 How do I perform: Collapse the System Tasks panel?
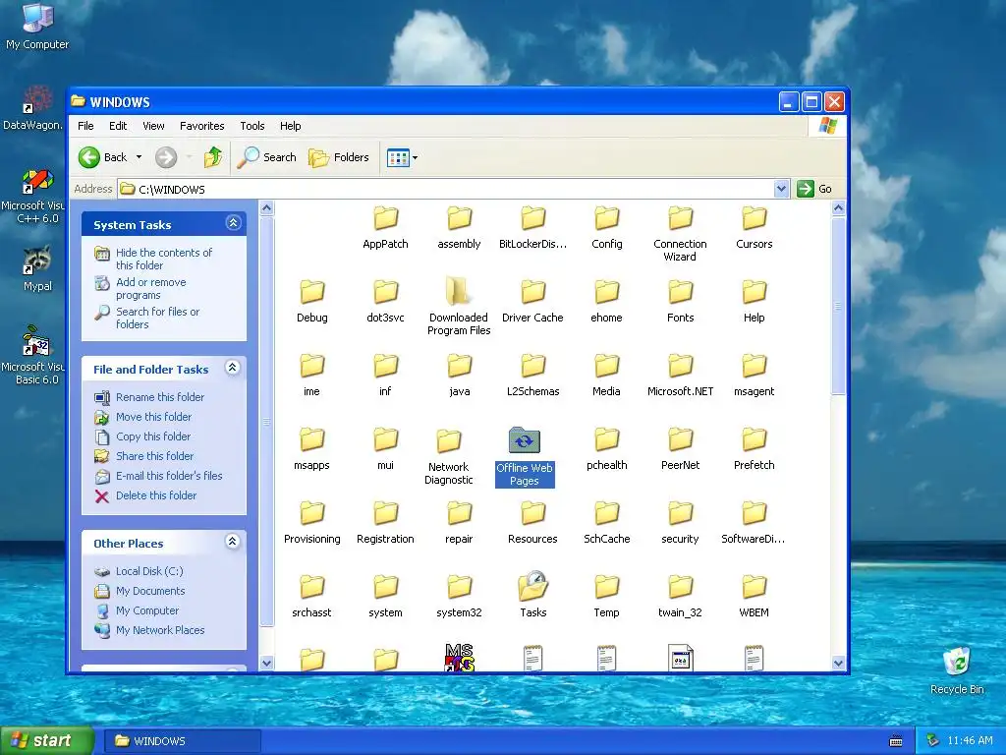click(x=233, y=223)
